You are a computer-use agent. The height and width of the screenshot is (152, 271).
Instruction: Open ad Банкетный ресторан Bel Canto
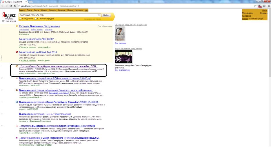(37, 39)
